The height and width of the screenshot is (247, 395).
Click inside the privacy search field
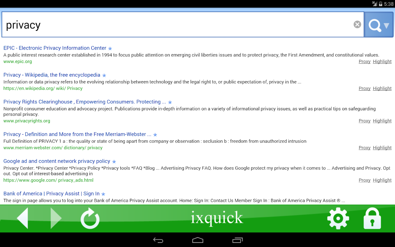tap(183, 25)
